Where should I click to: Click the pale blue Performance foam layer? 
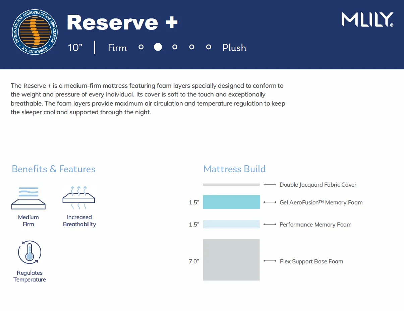click(x=231, y=224)
